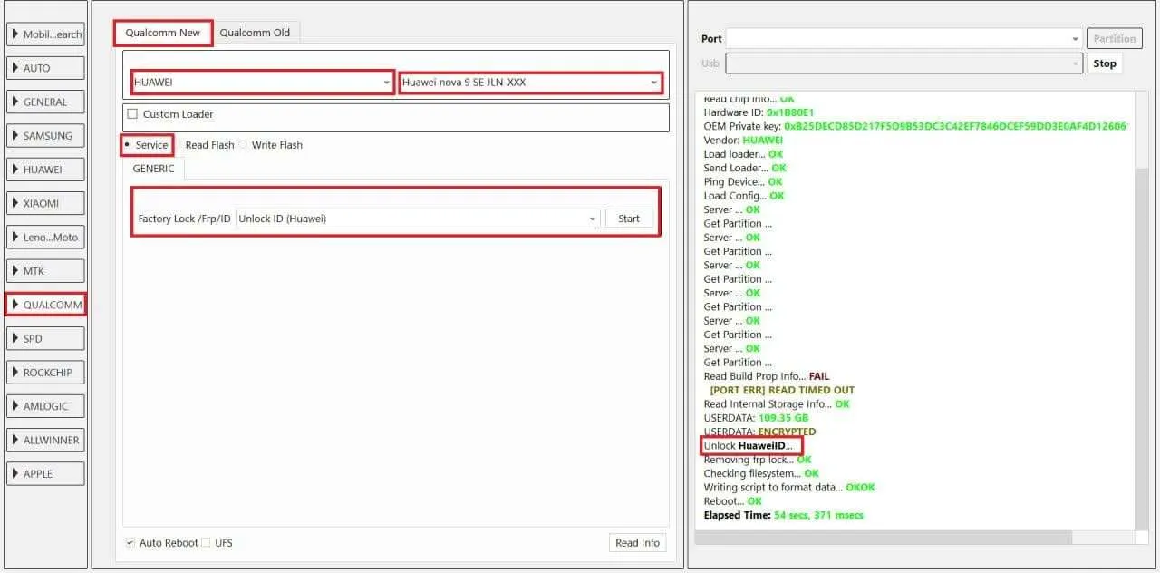Expand the AMLOGIC sidebar arrow

pos(15,406)
